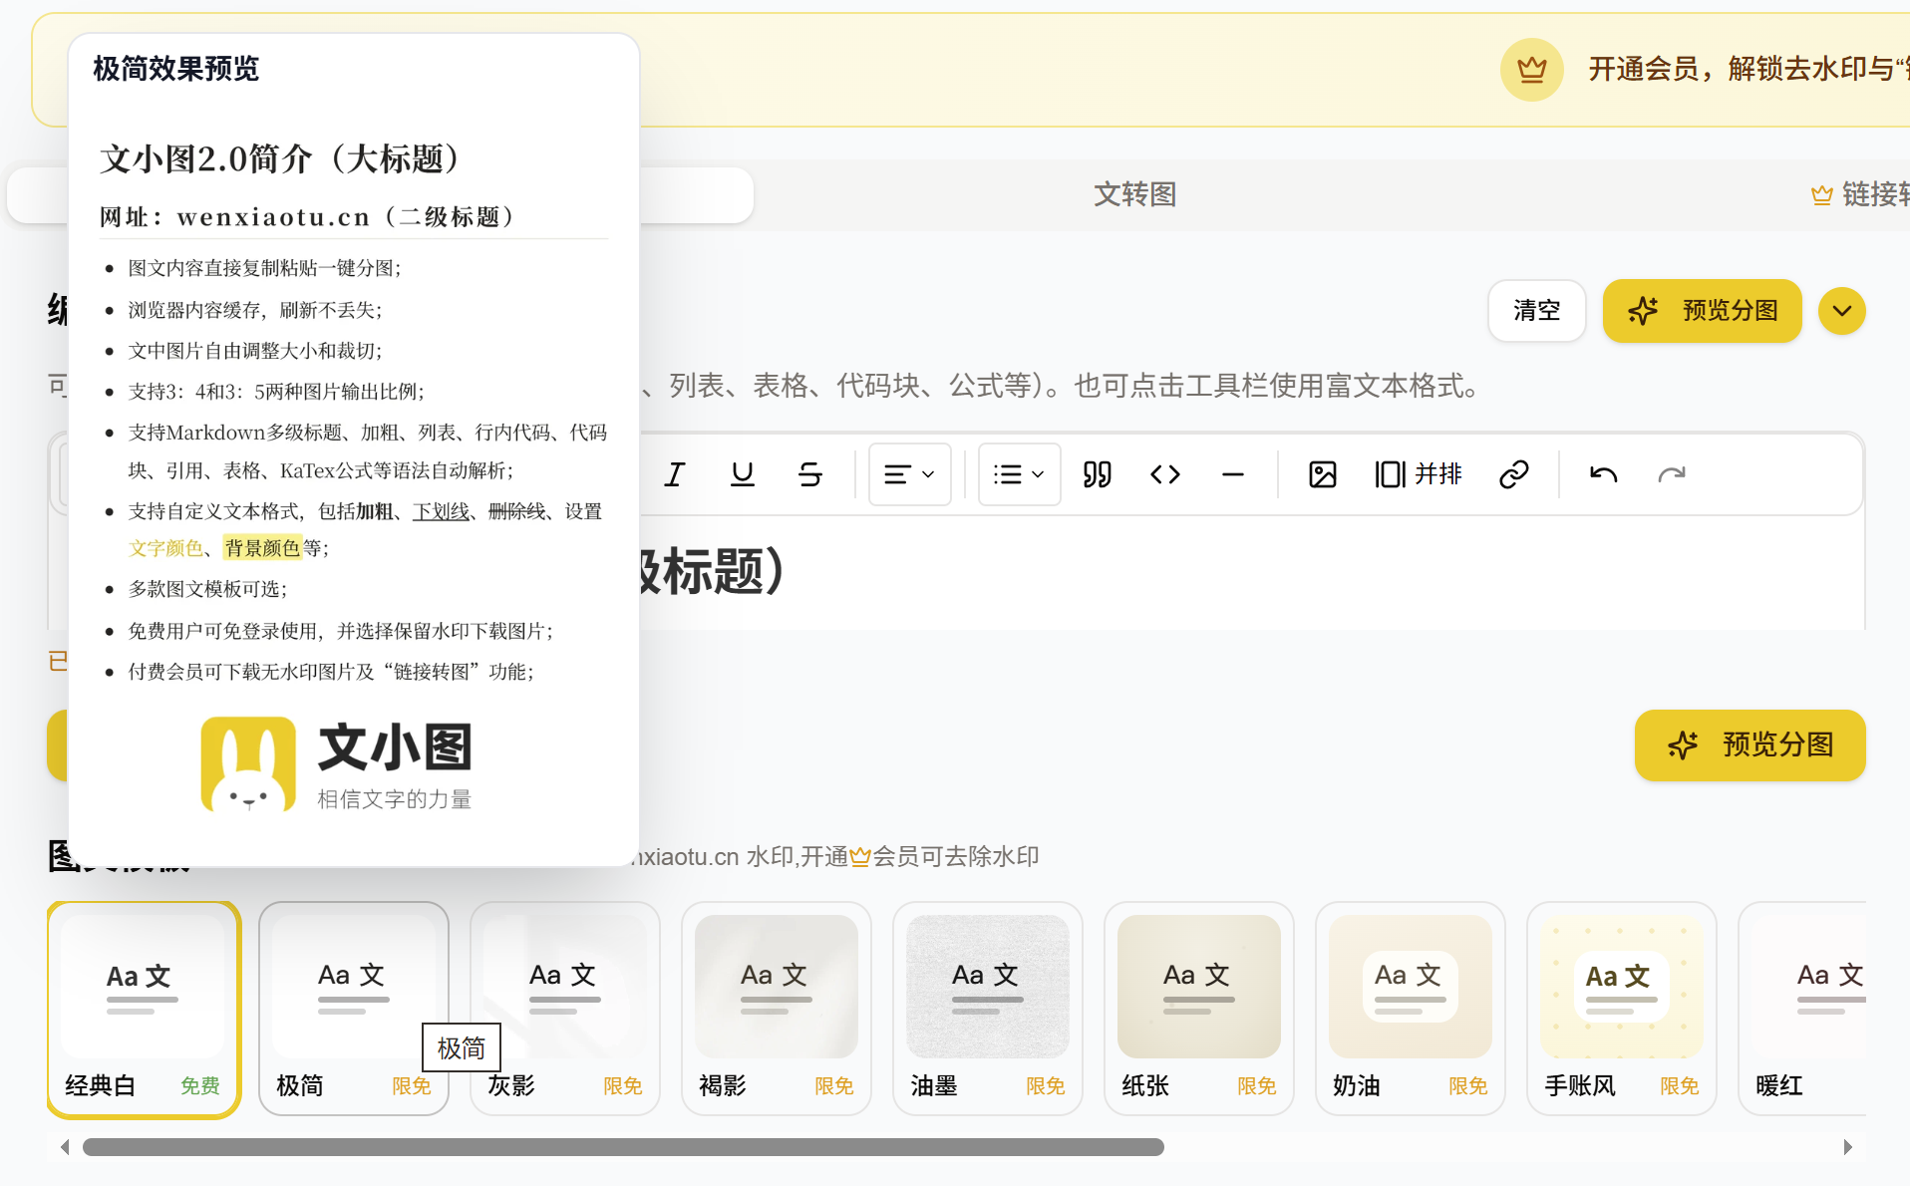Click the 背景颜色 highlighted text in preview

262,548
